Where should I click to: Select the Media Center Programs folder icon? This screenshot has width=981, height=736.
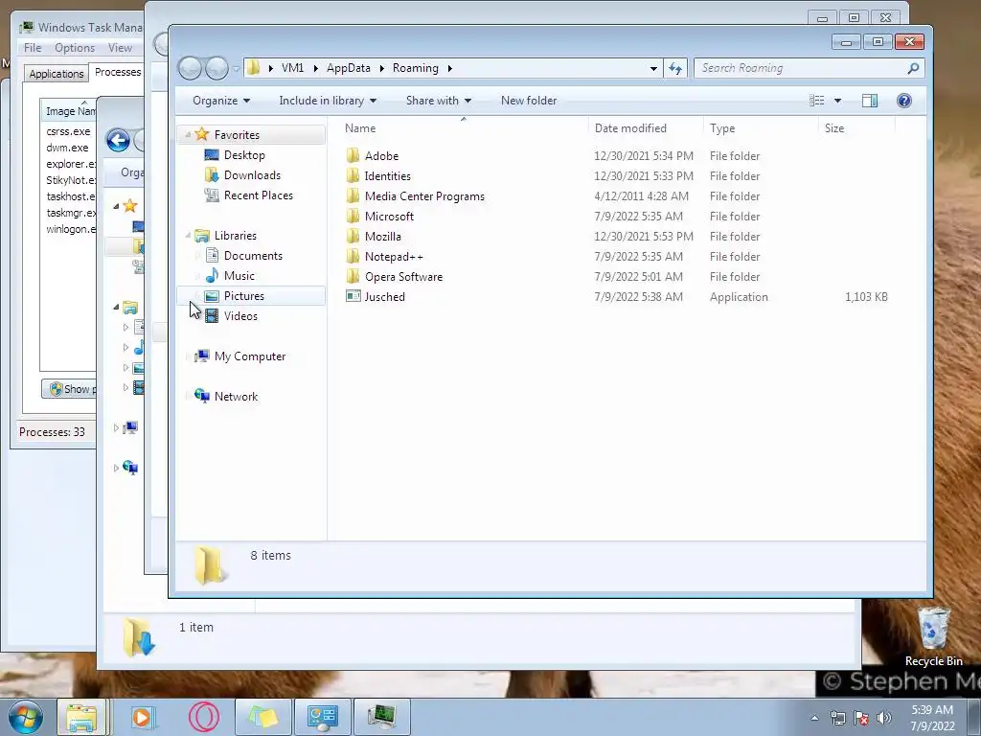click(353, 195)
